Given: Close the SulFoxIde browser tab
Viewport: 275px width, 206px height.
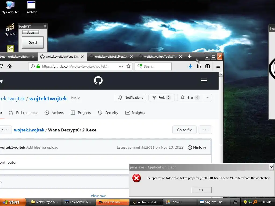Looking at the screenshot, I should [x=131, y=57].
